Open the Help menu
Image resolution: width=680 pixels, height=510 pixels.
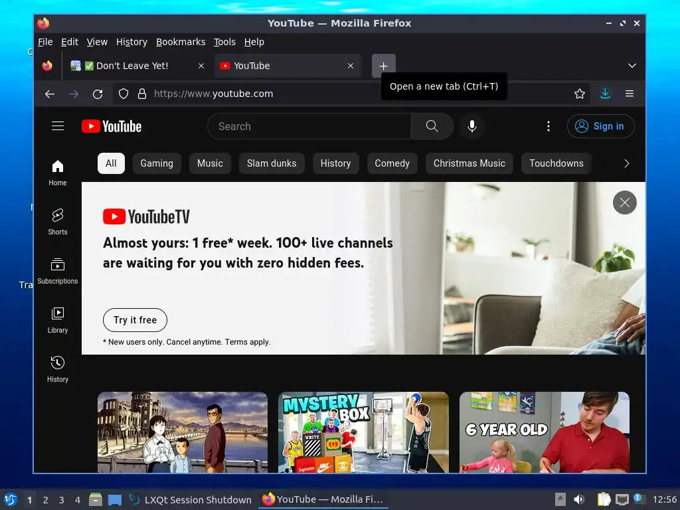254,42
